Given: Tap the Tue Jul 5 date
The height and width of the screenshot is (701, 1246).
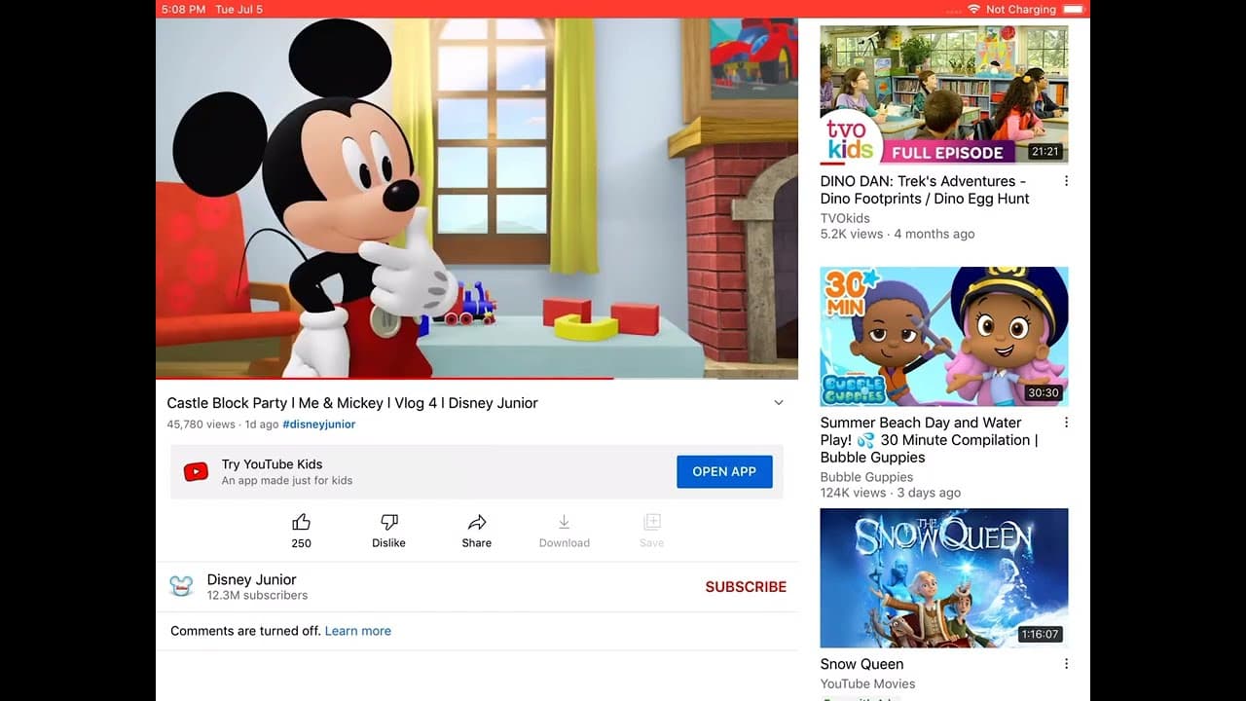Looking at the screenshot, I should coord(238,9).
